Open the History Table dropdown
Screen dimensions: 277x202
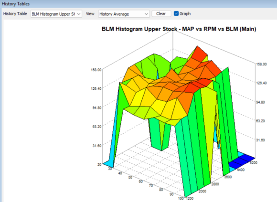click(x=56, y=14)
